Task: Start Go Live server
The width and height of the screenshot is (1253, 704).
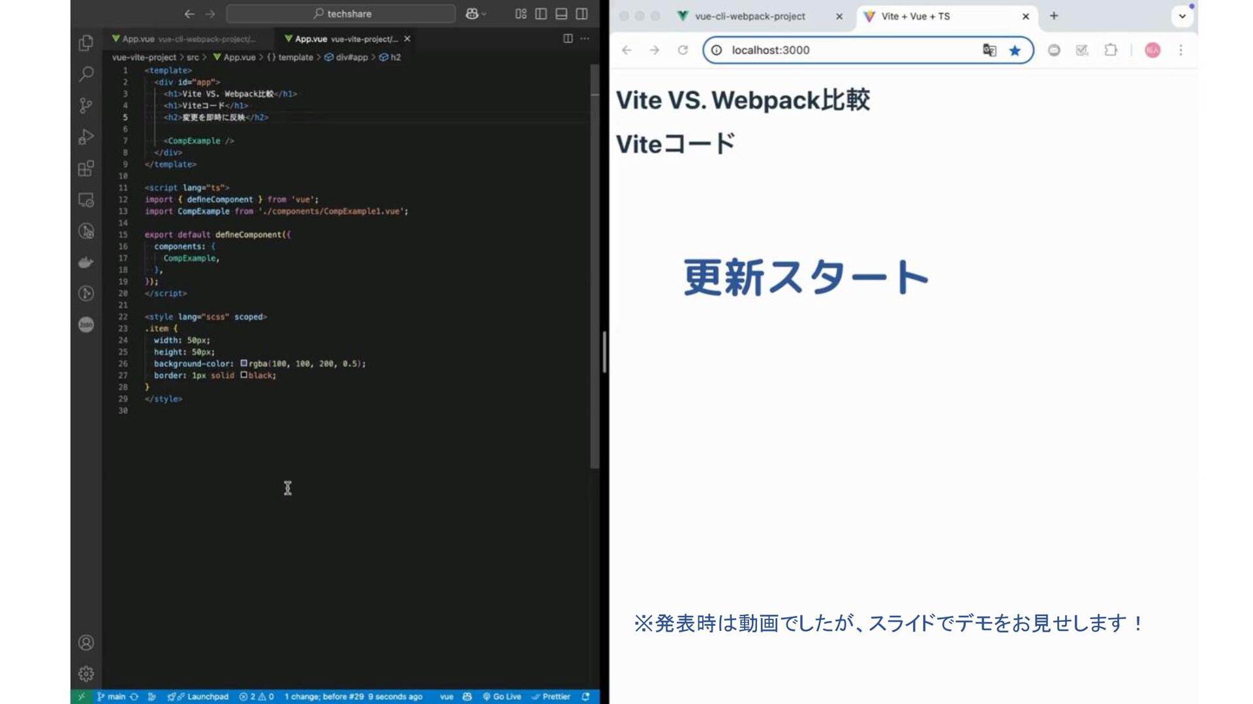Action: point(502,697)
